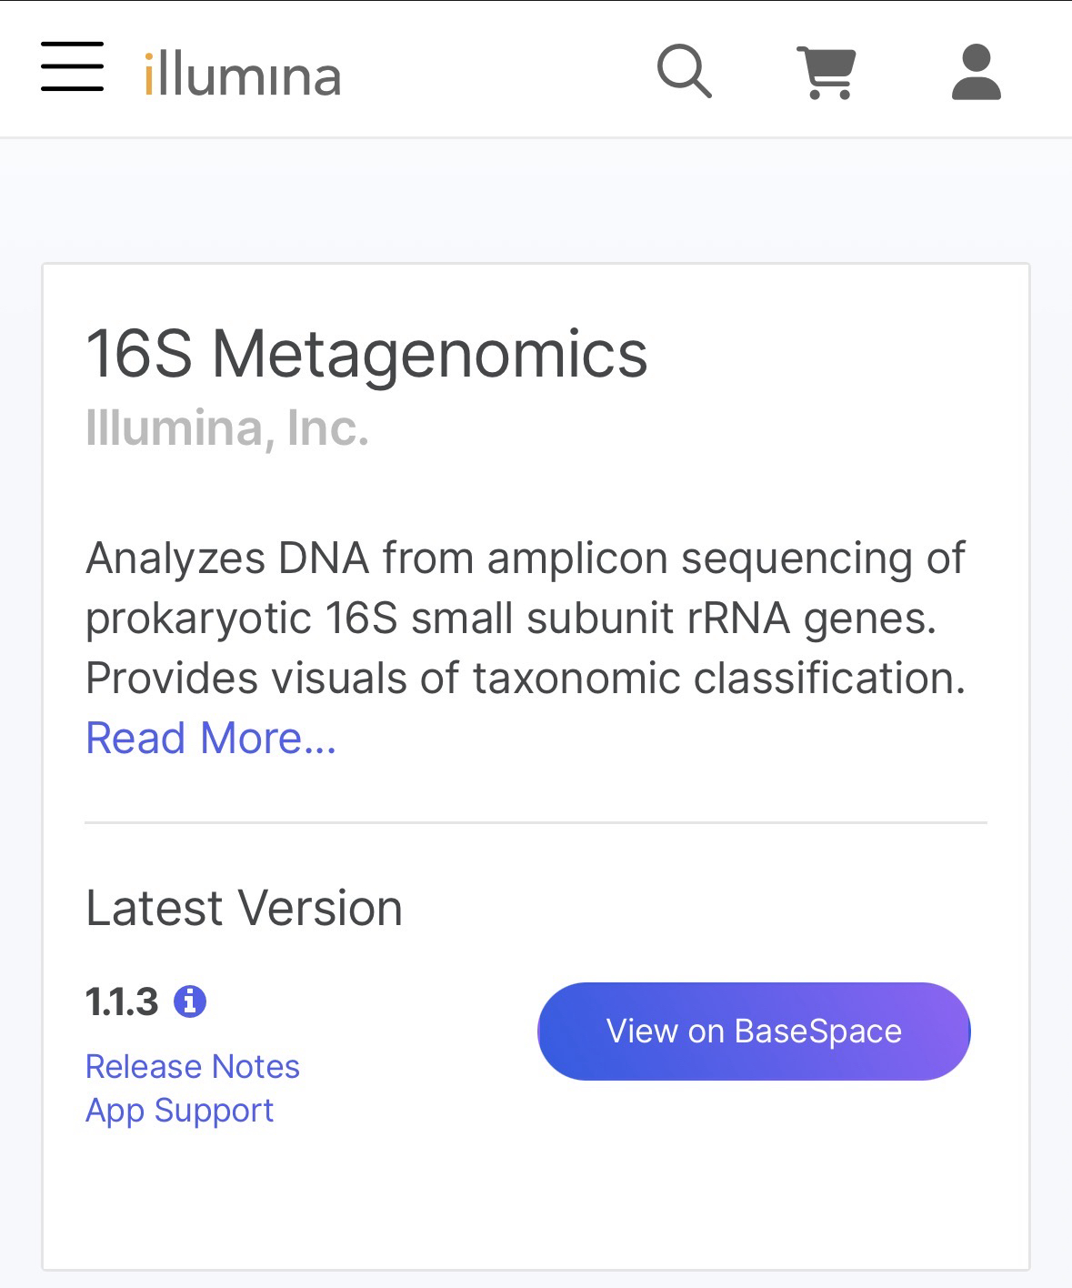The width and height of the screenshot is (1072, 1288).
Task: Go to App Support link
Action: tap(179, 1110)
